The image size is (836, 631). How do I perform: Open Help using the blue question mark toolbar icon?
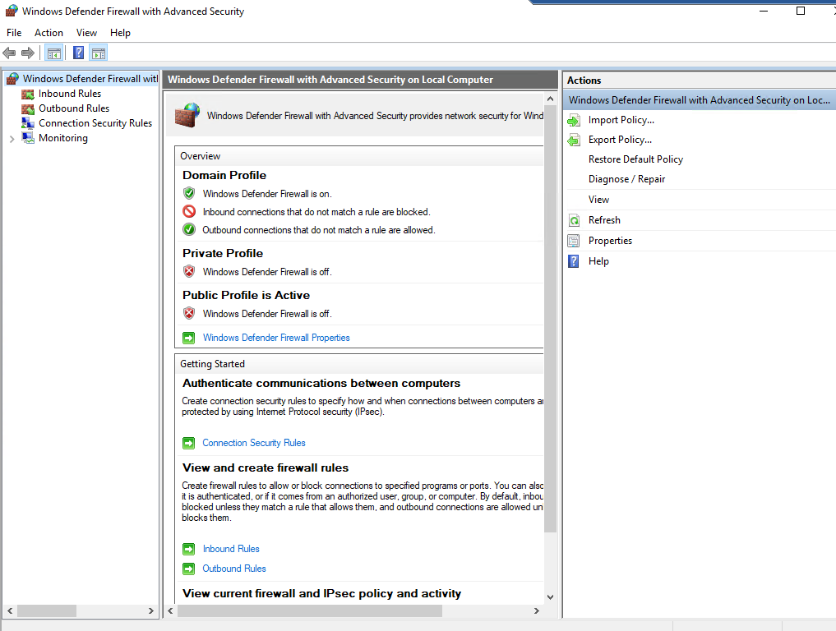(x=77, y=52)
